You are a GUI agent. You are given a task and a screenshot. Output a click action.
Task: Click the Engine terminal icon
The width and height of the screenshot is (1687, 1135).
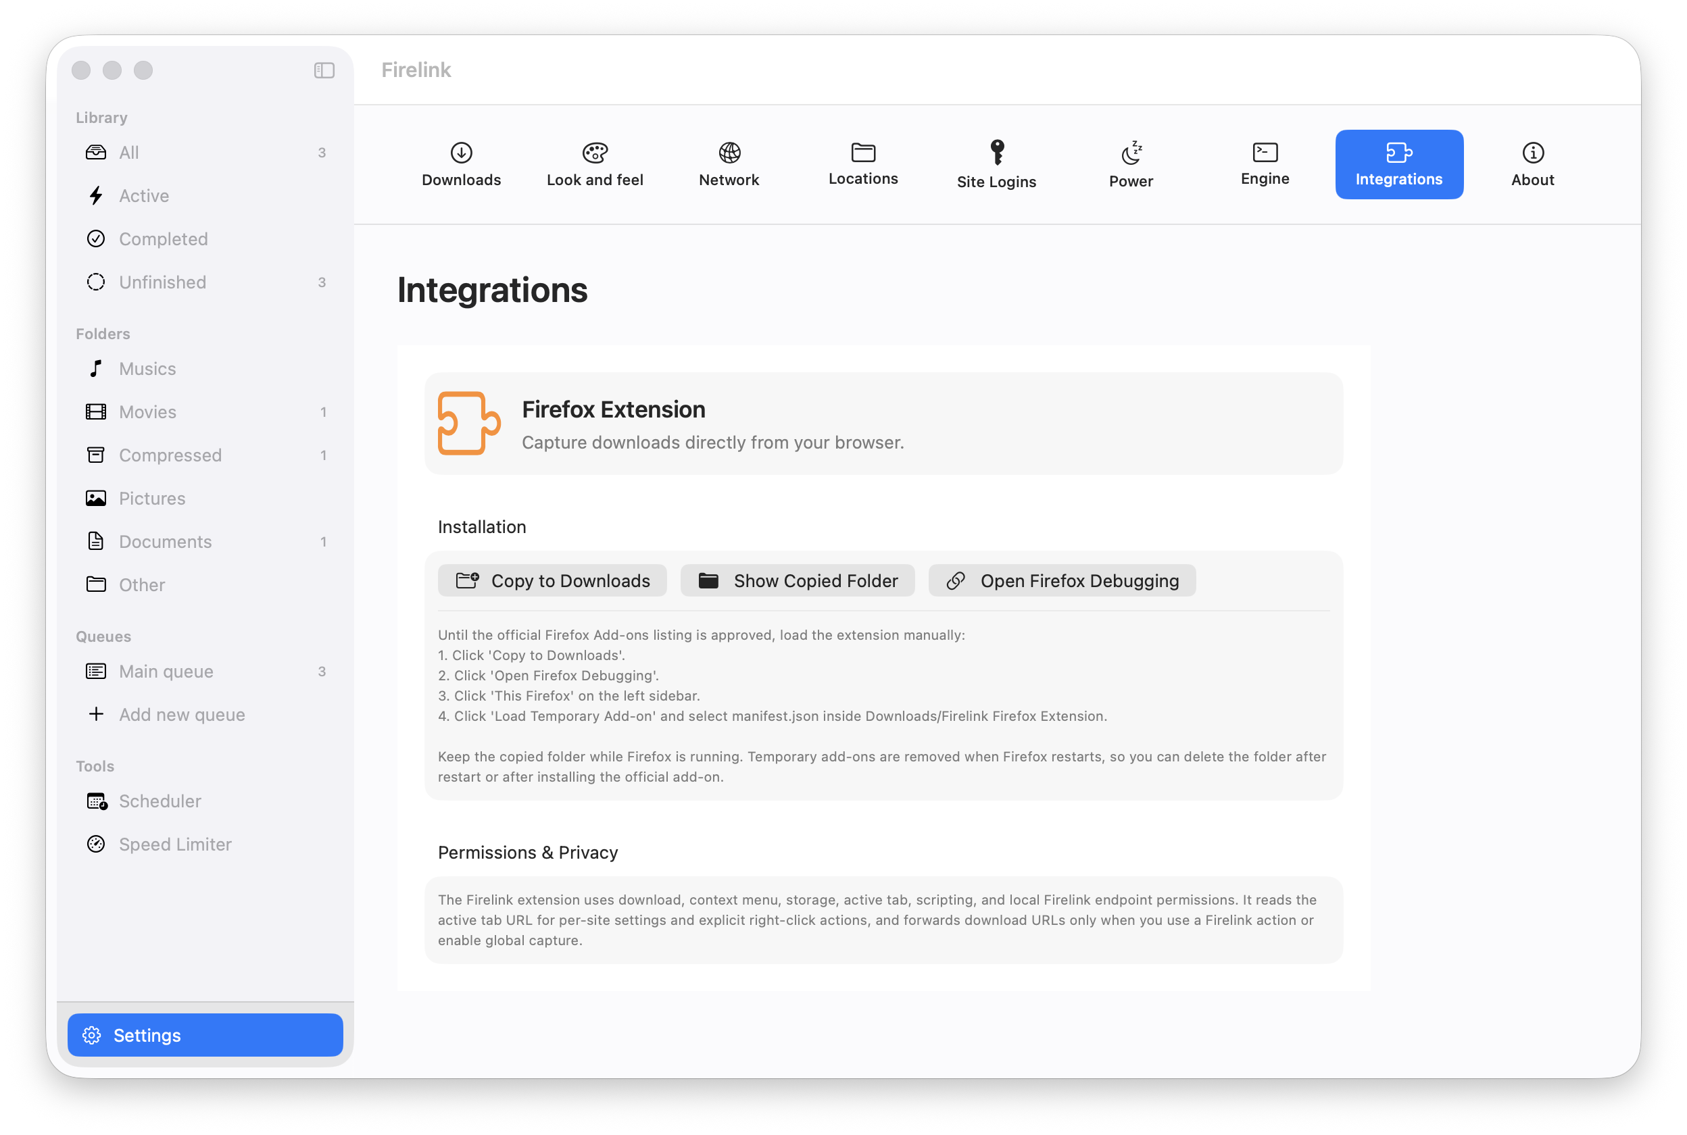1265,152
